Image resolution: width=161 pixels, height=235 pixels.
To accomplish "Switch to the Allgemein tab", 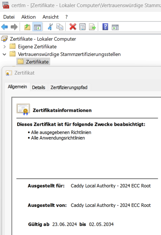I will tap(17, 87).
